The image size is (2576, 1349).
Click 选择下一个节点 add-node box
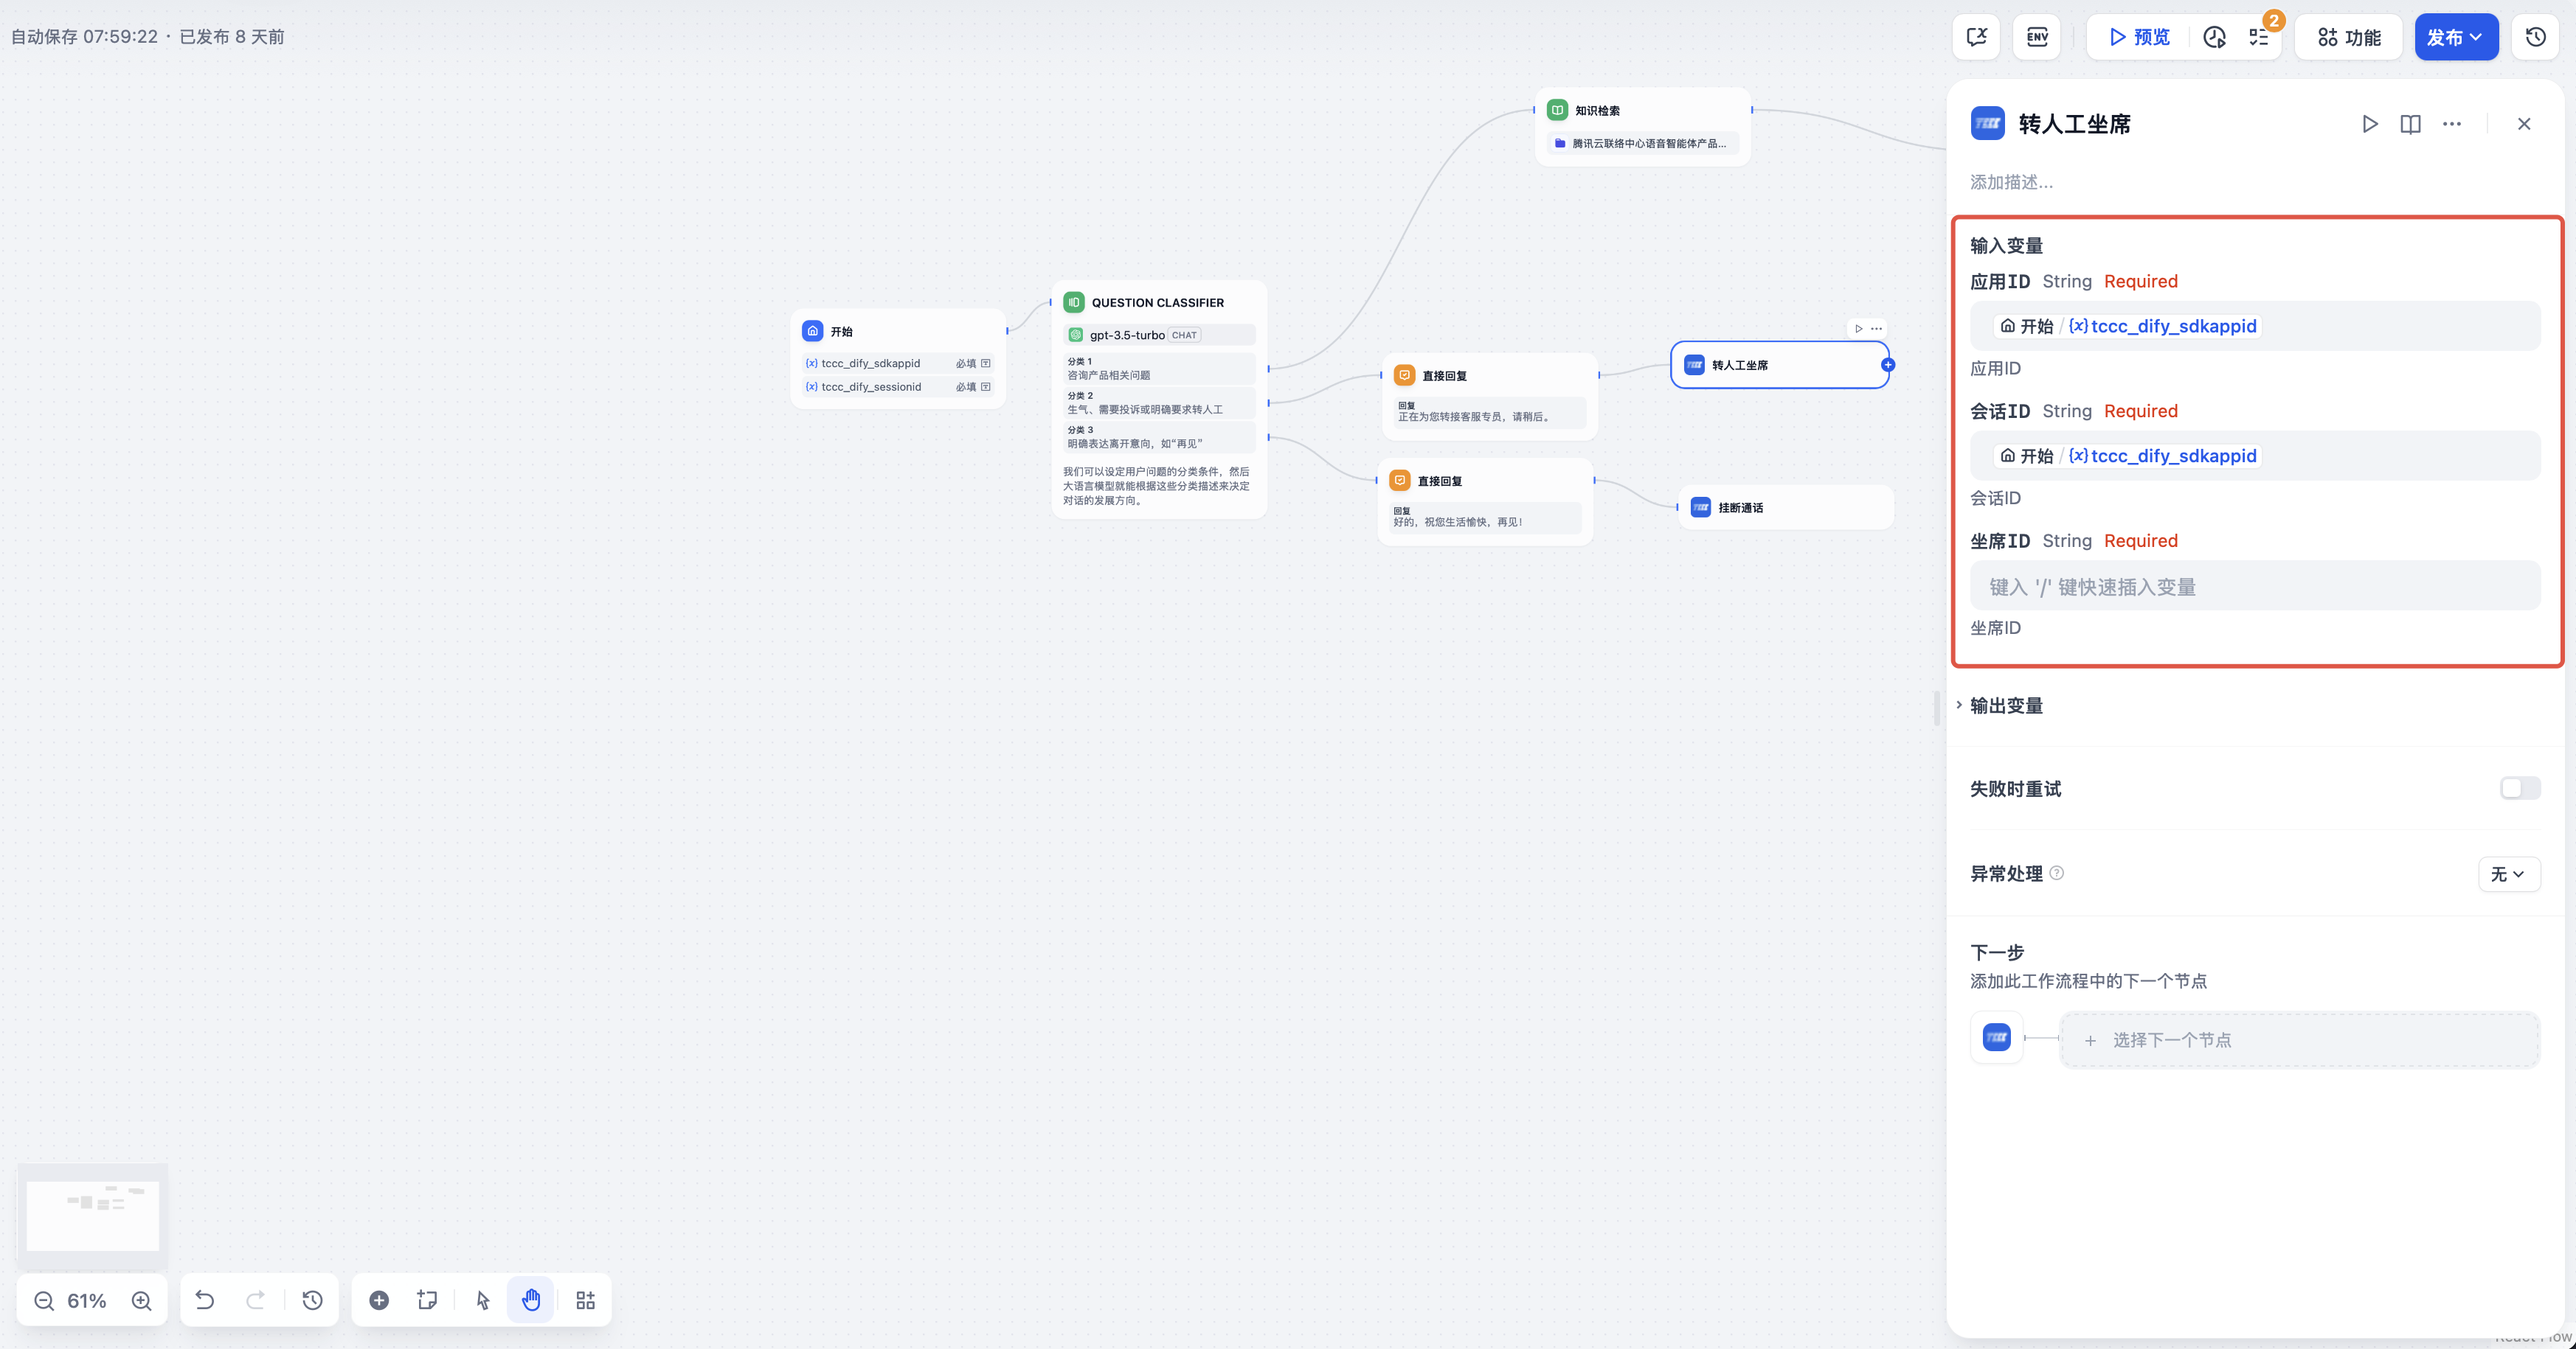(x=2299, y=1040)
